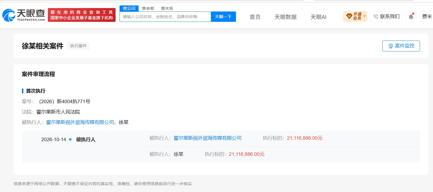Open the 费米 user account
Image resolution: width=433 pixels, height=192 pixels.
(x=426, y=17)
